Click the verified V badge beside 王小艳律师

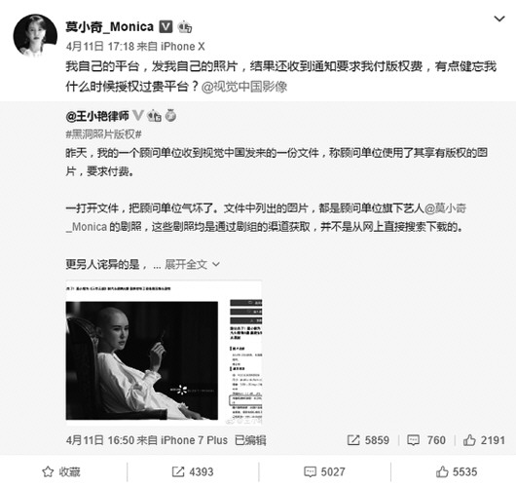[x=138, y=116]
